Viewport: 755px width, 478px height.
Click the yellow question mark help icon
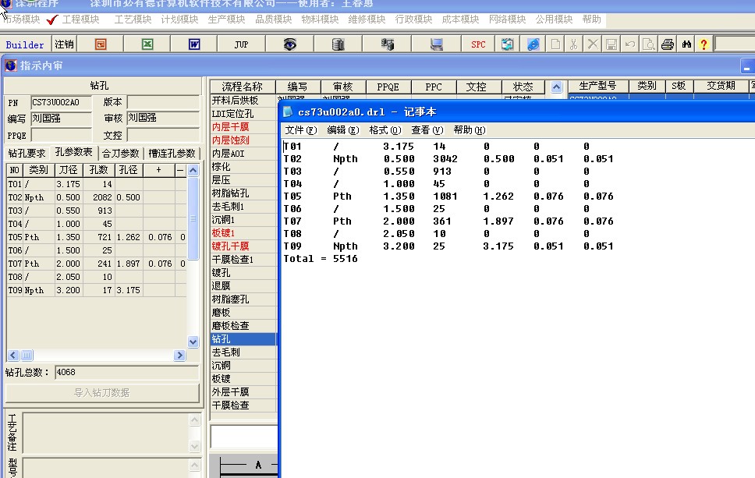(704, 44)
